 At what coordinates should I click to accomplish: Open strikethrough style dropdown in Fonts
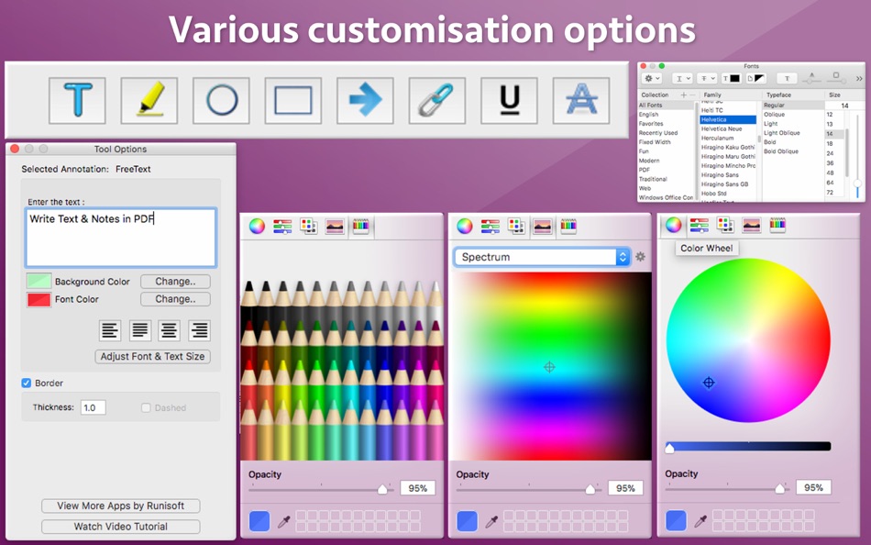pyautogui.click(x=707, y=78)
